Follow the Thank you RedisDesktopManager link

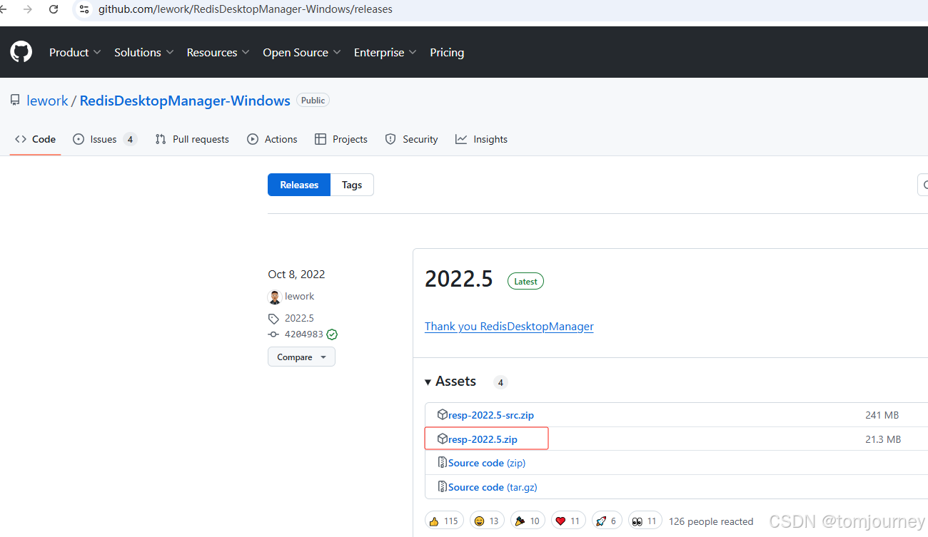(x=509, y=326)
